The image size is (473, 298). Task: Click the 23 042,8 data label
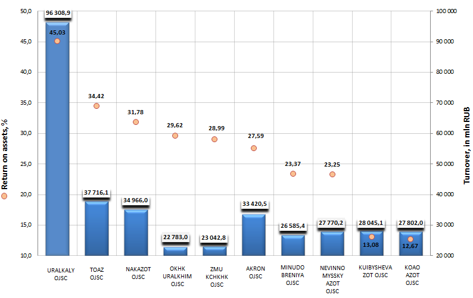[x=214, y=238]
